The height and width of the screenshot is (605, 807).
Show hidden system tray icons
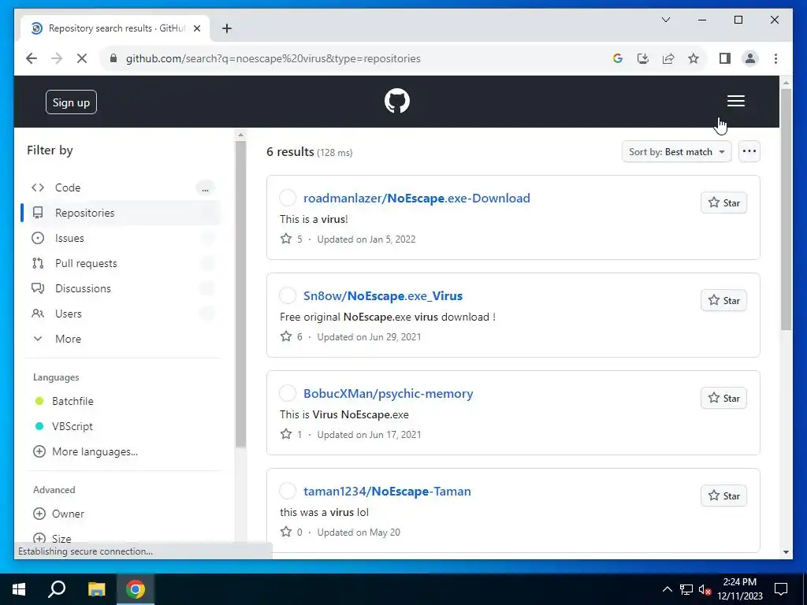(667, 589)
